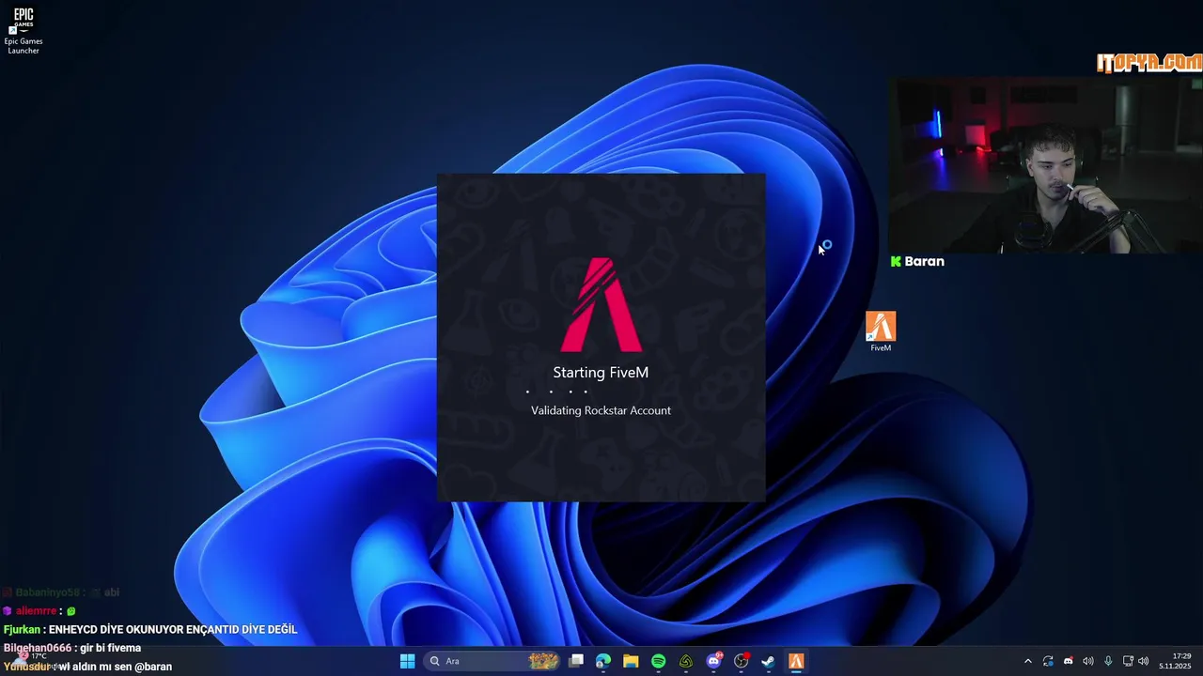1203x676 pixels.
Task: Open Discord from the taskbar
Action: [x=713, y=661]
